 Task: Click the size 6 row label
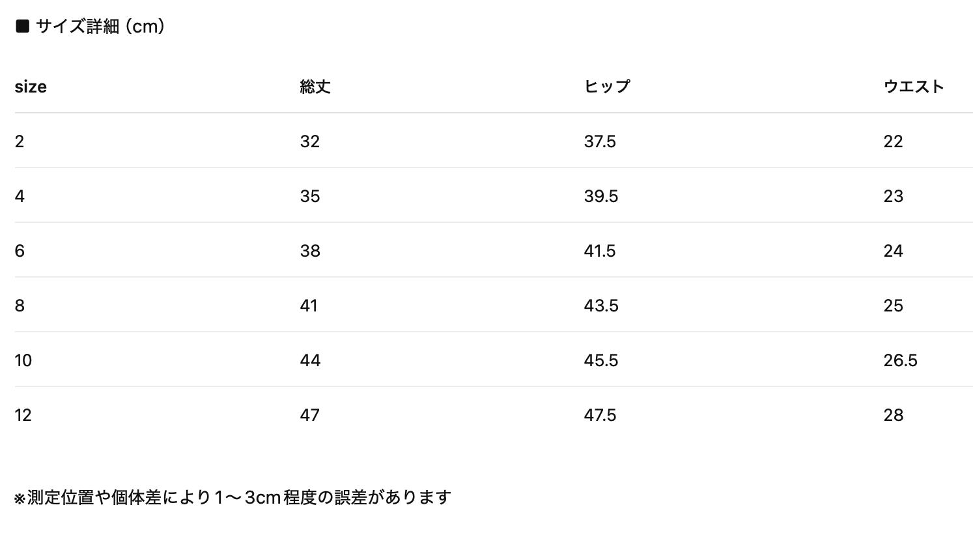[x=20, y=251]
